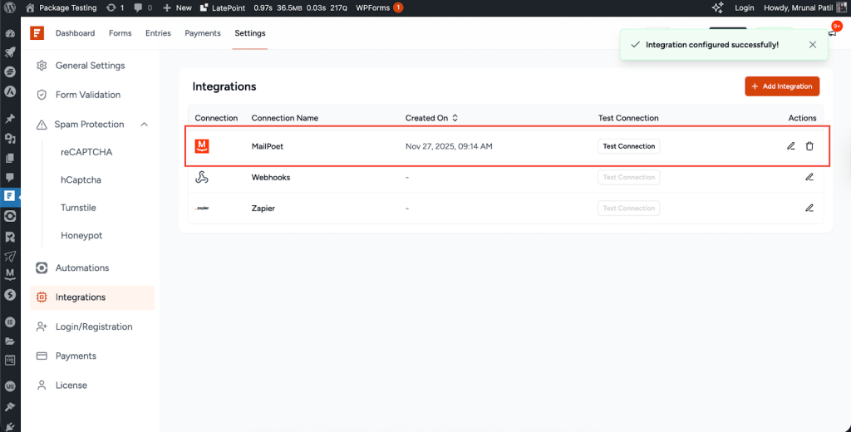
Task: Click the rocket icon in WP sidebar
Action: [10, 52]
